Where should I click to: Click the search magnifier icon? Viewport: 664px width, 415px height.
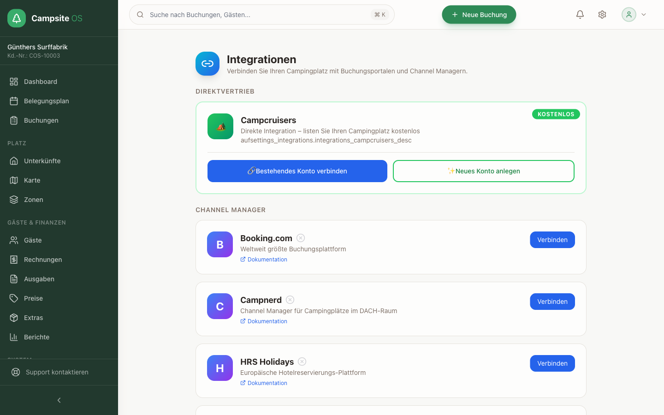click(x=140, y=15)
